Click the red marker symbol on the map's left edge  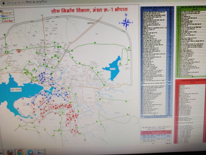(x=18, y=51)
